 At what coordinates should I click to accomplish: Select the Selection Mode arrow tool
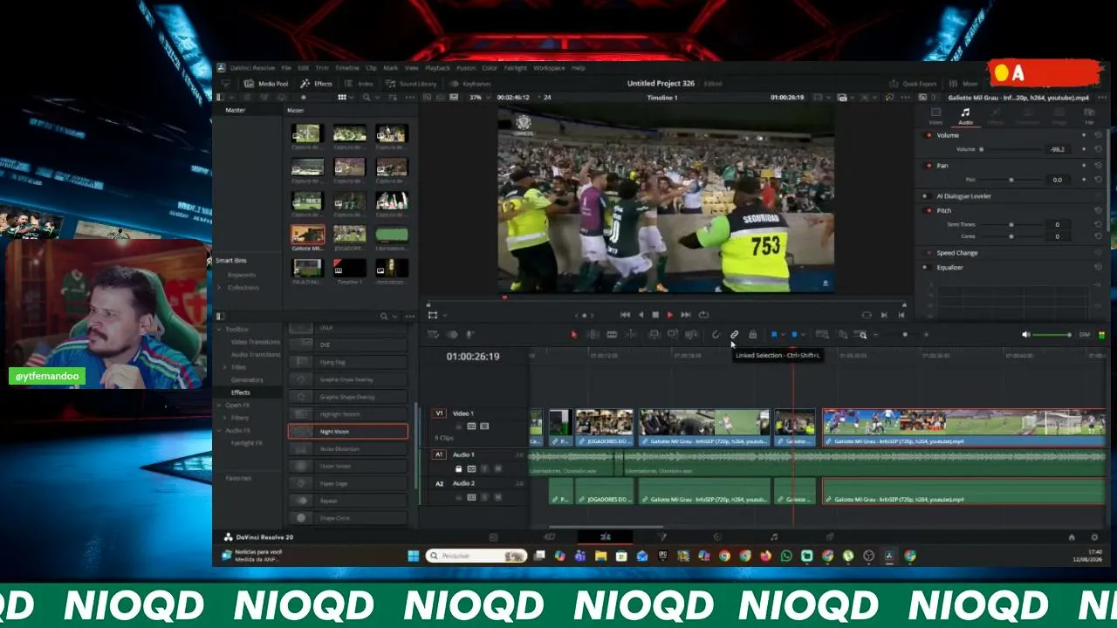pyautogui.click(x=573, y=335)
